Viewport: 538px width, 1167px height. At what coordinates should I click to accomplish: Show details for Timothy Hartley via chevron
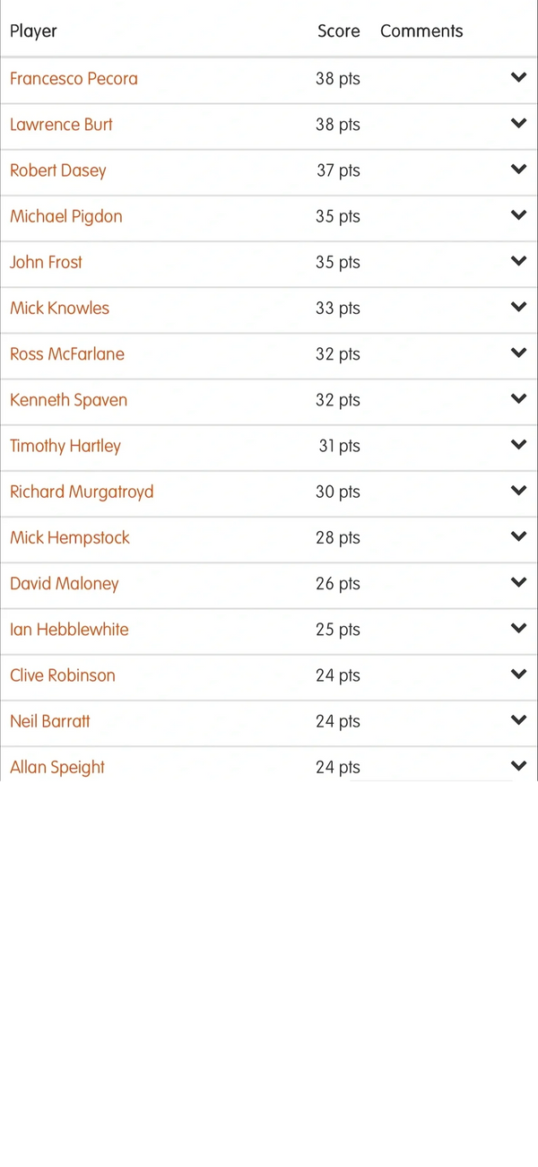518,445
